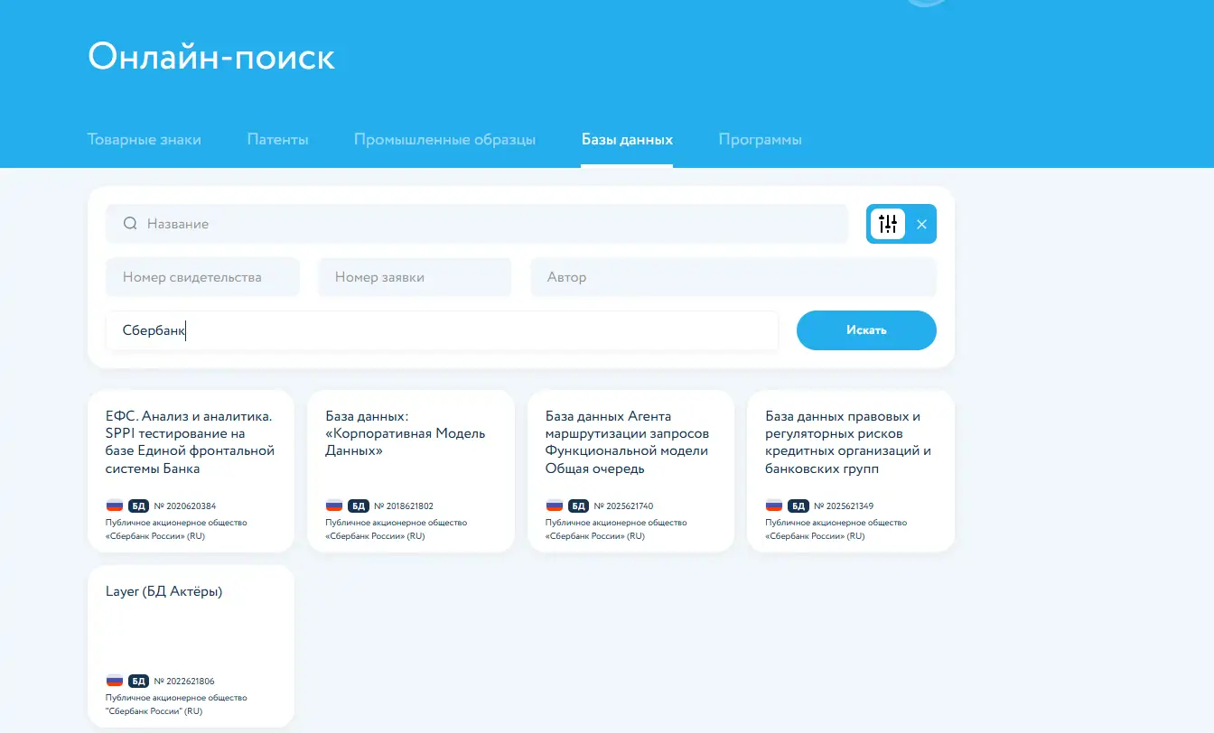Click the filter sliders icon
The height and width of the screenshot is (733, 1214).
point(887,224)
